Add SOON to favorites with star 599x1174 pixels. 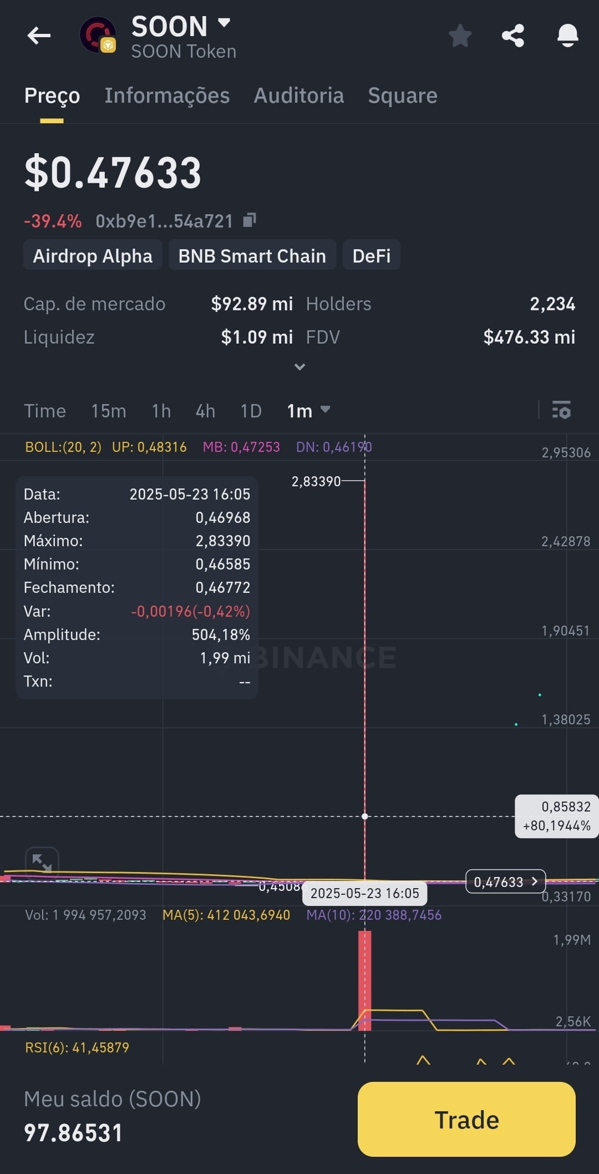[x=460, y=36]
